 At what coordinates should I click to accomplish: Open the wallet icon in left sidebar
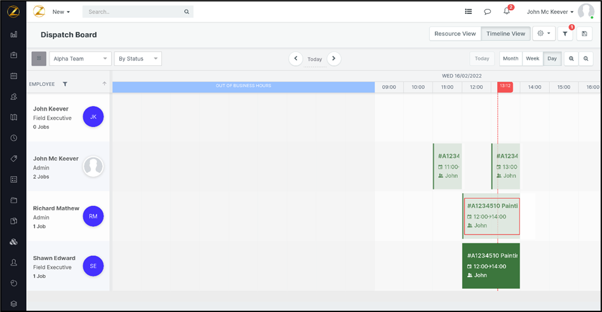[14, 200]
